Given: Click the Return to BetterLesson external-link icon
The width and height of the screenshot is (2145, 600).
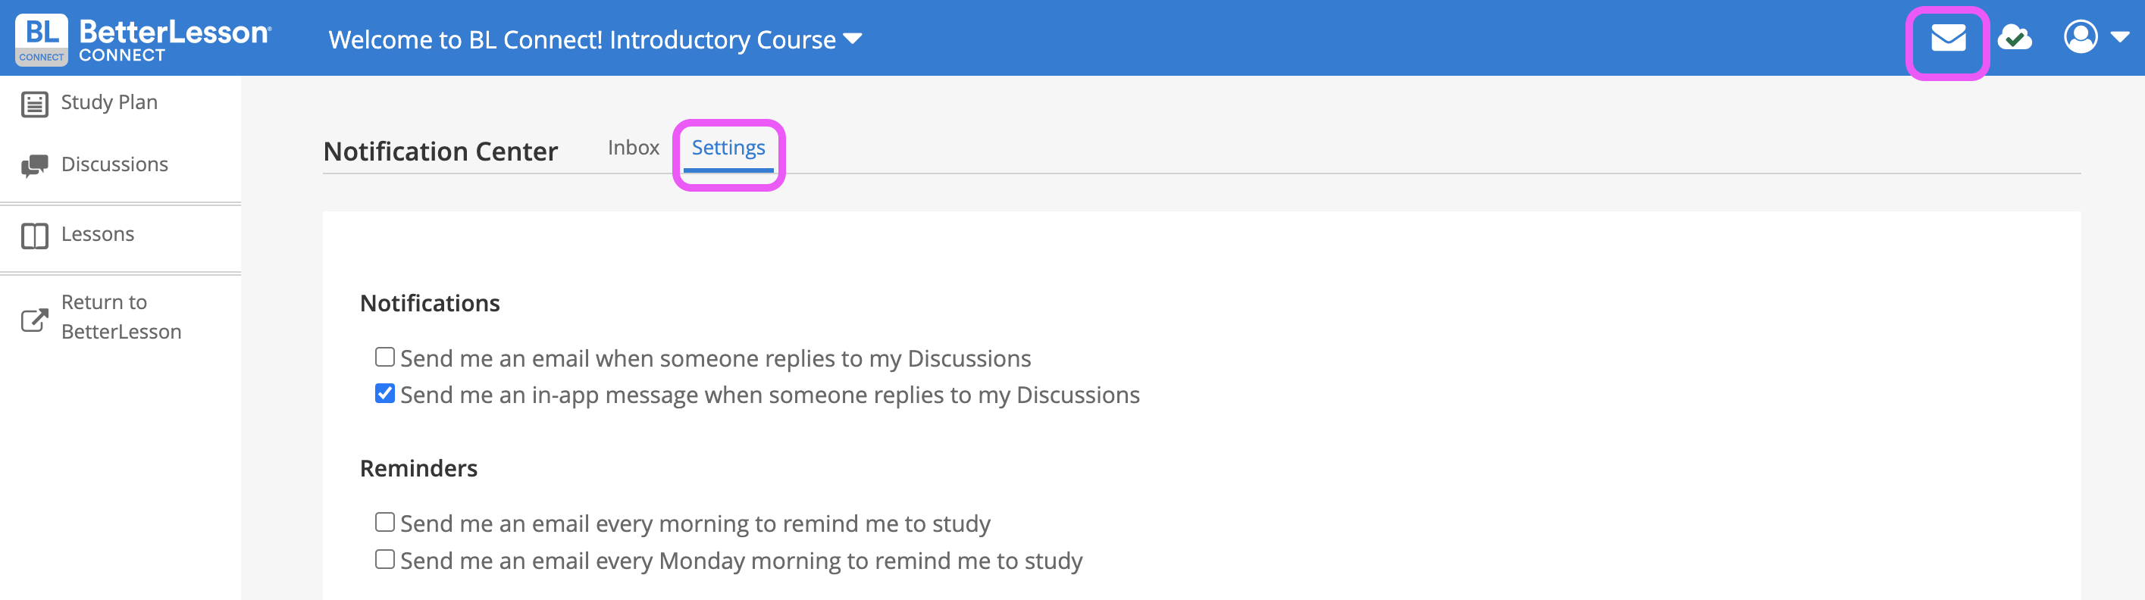Looking at the screenshot, I should (x=34, y=320).
